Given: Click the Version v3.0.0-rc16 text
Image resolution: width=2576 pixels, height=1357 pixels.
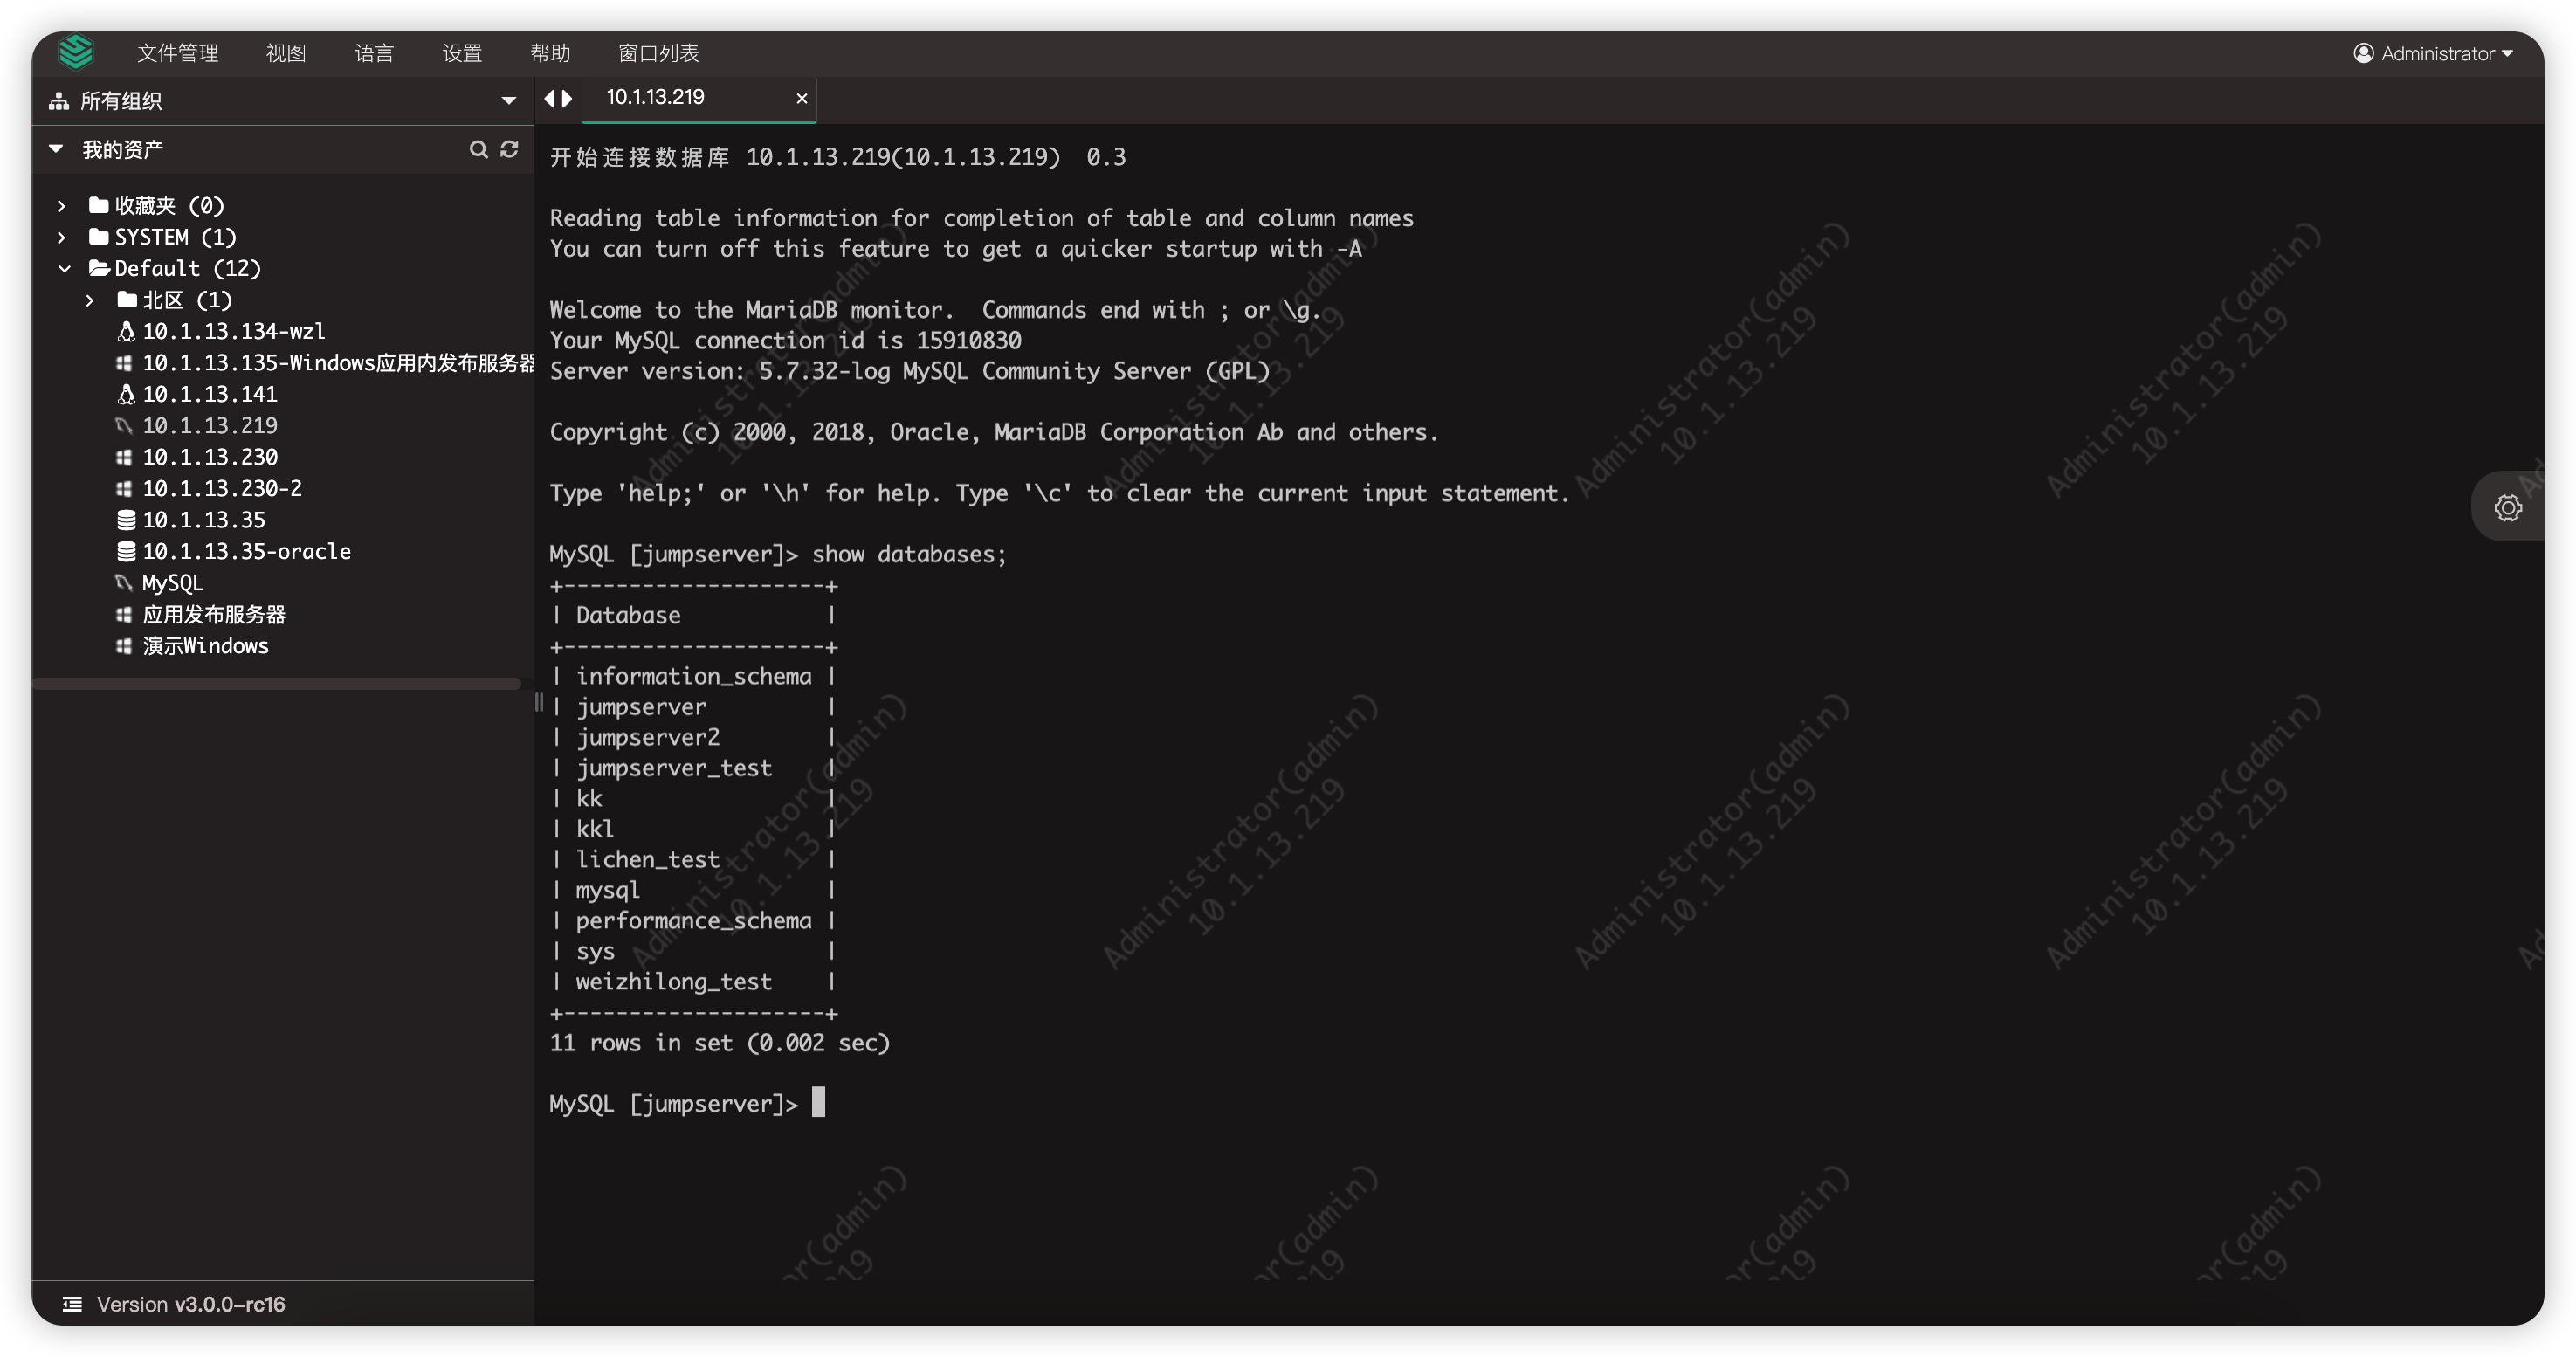Looking at the screenshot, I should (190, 1304).
